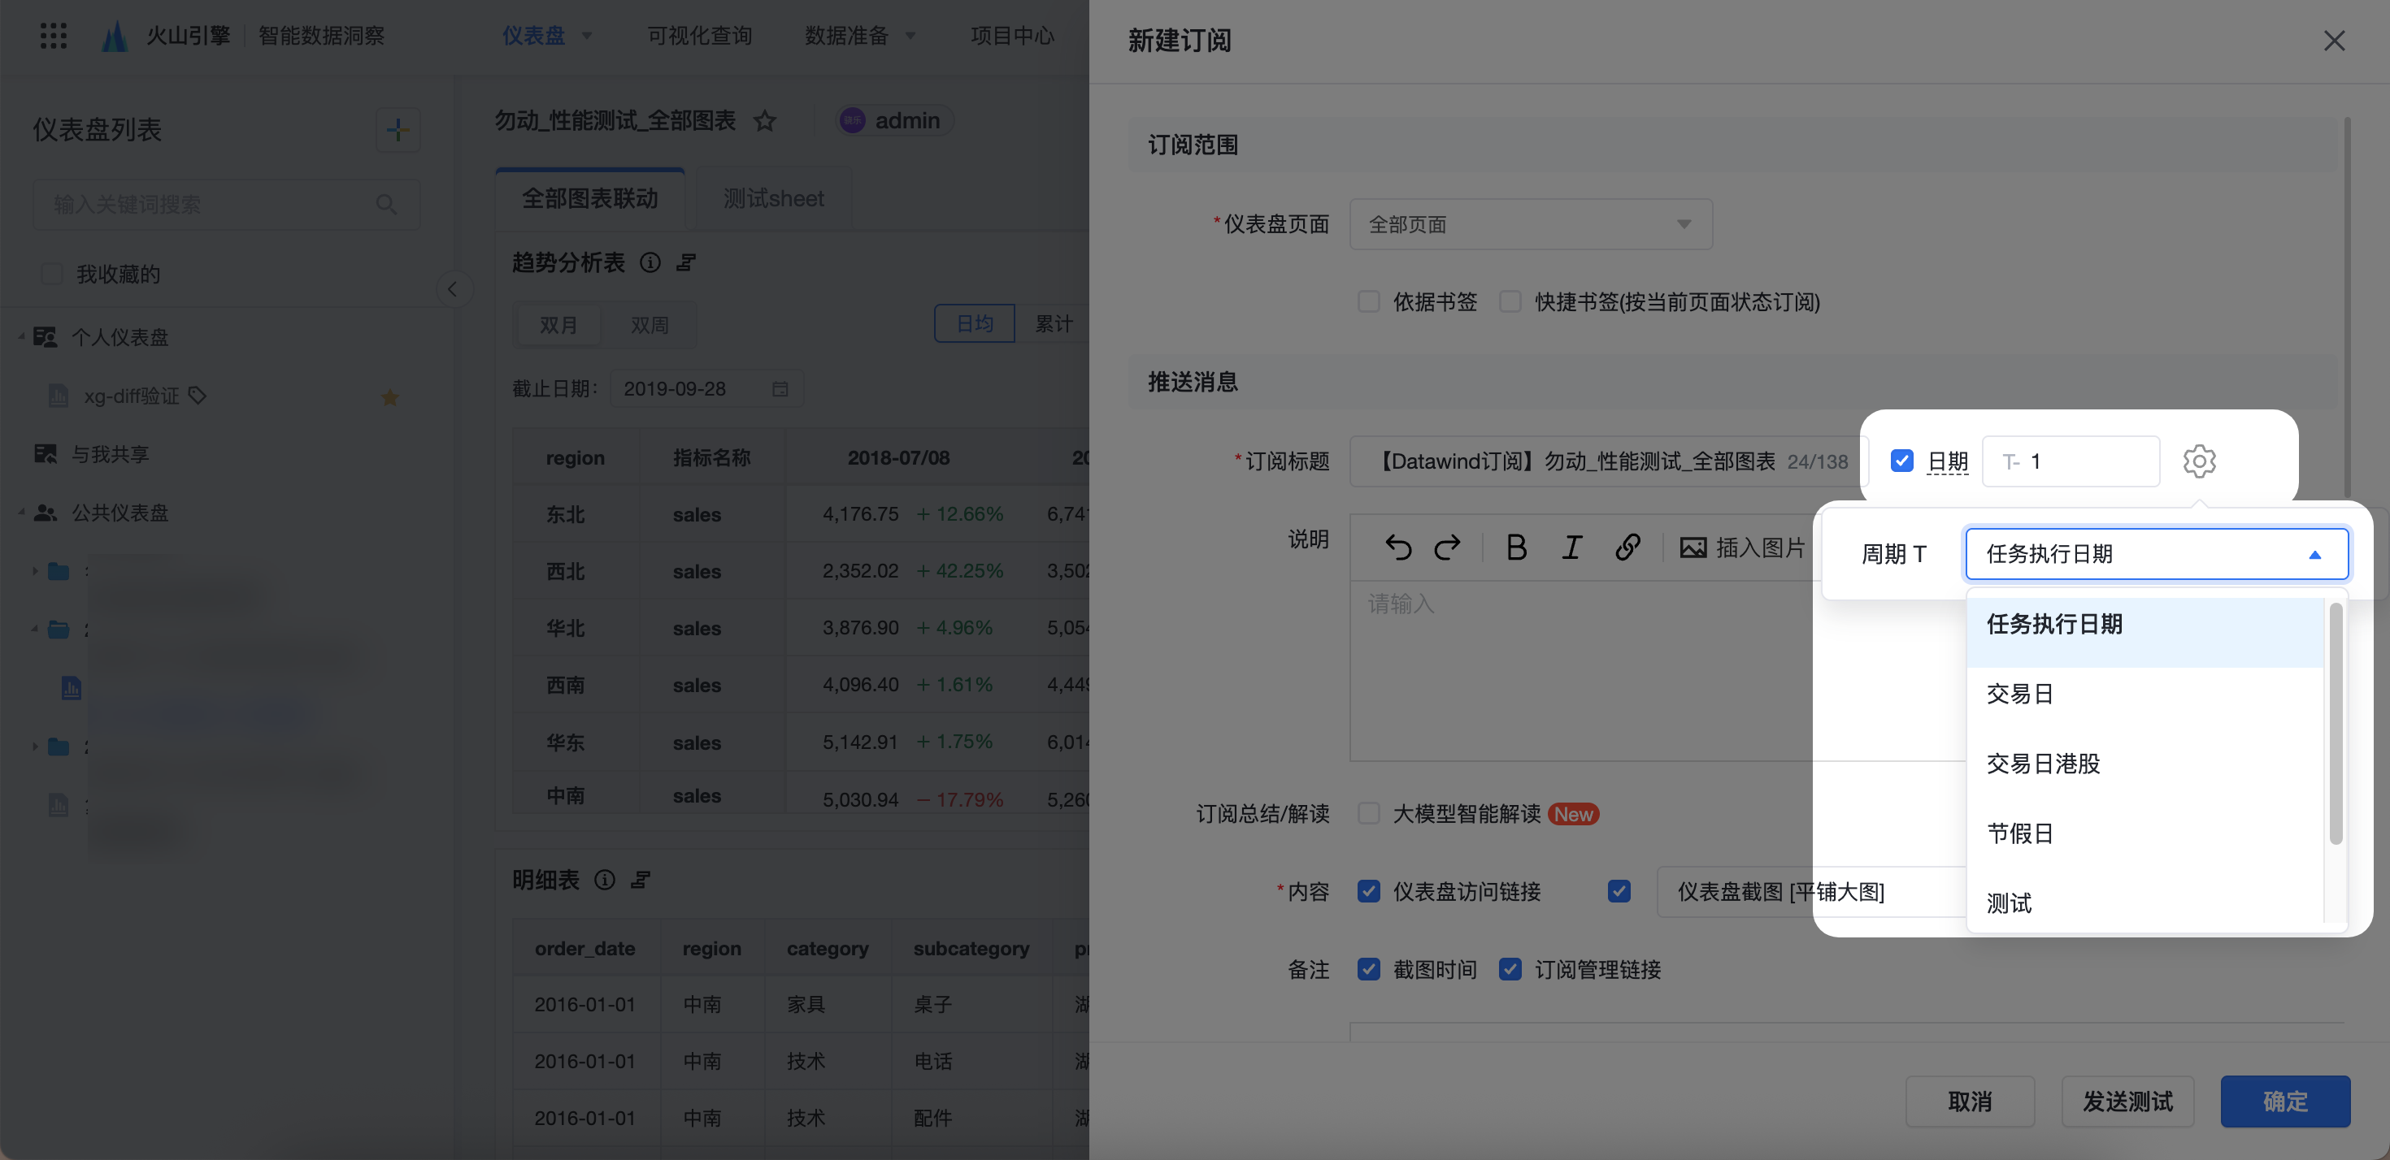The width and height of the screenshot is (2390, 1160).
Task: Pick 节假日 option
Action: point(2144,833)
